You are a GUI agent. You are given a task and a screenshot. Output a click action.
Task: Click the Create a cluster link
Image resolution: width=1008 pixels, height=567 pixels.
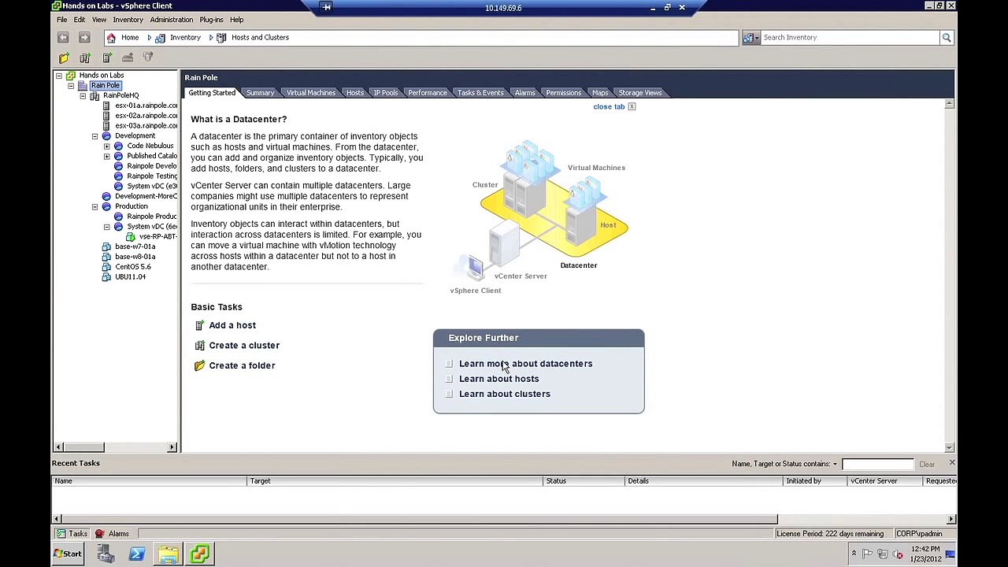(x=244, y=345)
